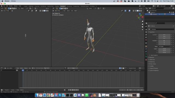
Task: Click Location X value field
Action: 164,35
